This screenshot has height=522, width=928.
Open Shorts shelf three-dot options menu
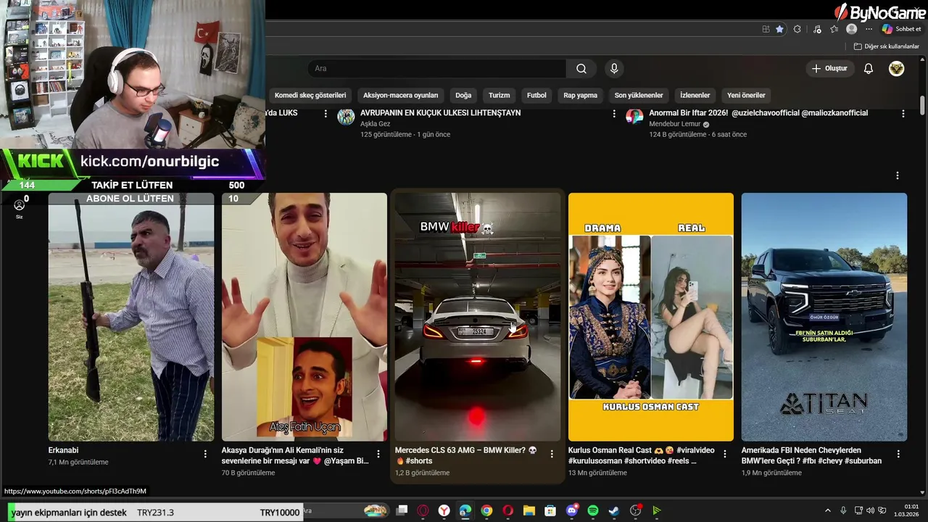click(898, 175)
